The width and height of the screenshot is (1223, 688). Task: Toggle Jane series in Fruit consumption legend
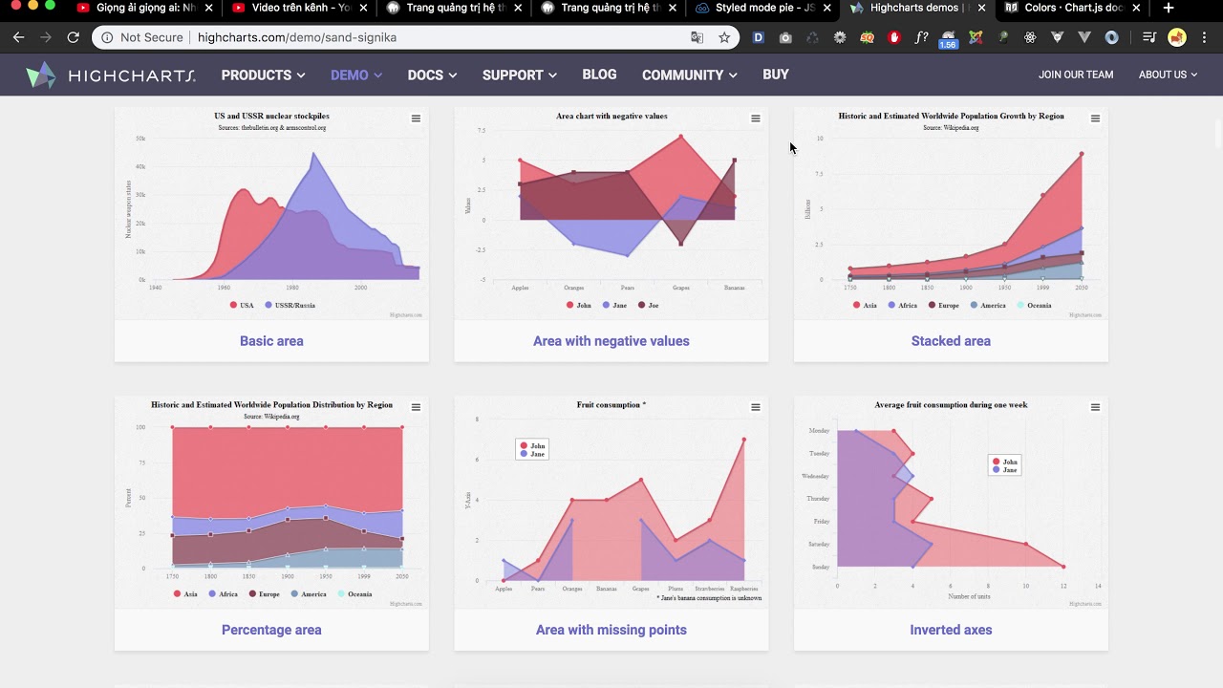pyautogui.click(x=531, y=454)
